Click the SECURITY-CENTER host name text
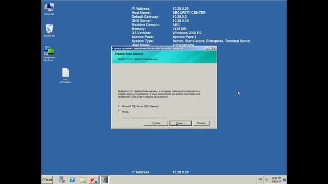This screenshot has height=184, width=328. pos(189,13)
